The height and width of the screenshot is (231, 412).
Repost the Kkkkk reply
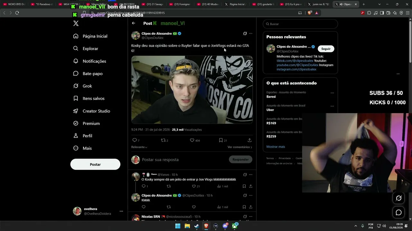tap(169, 207)
